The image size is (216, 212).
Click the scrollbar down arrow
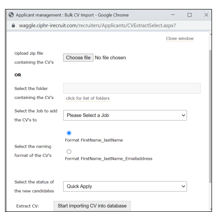(x=211, y=209)
